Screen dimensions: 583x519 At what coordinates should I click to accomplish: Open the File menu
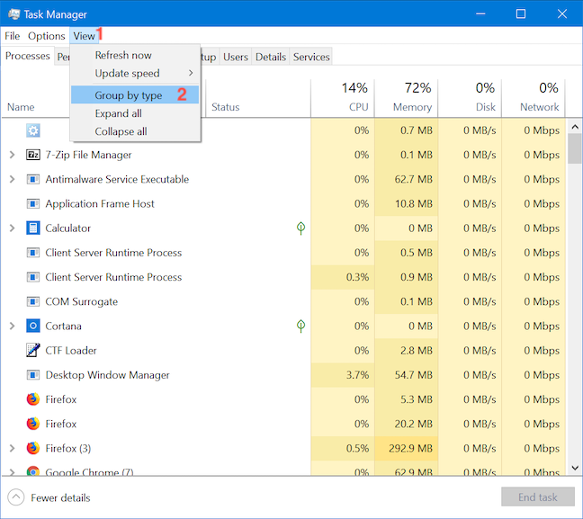tap(13, 36)
